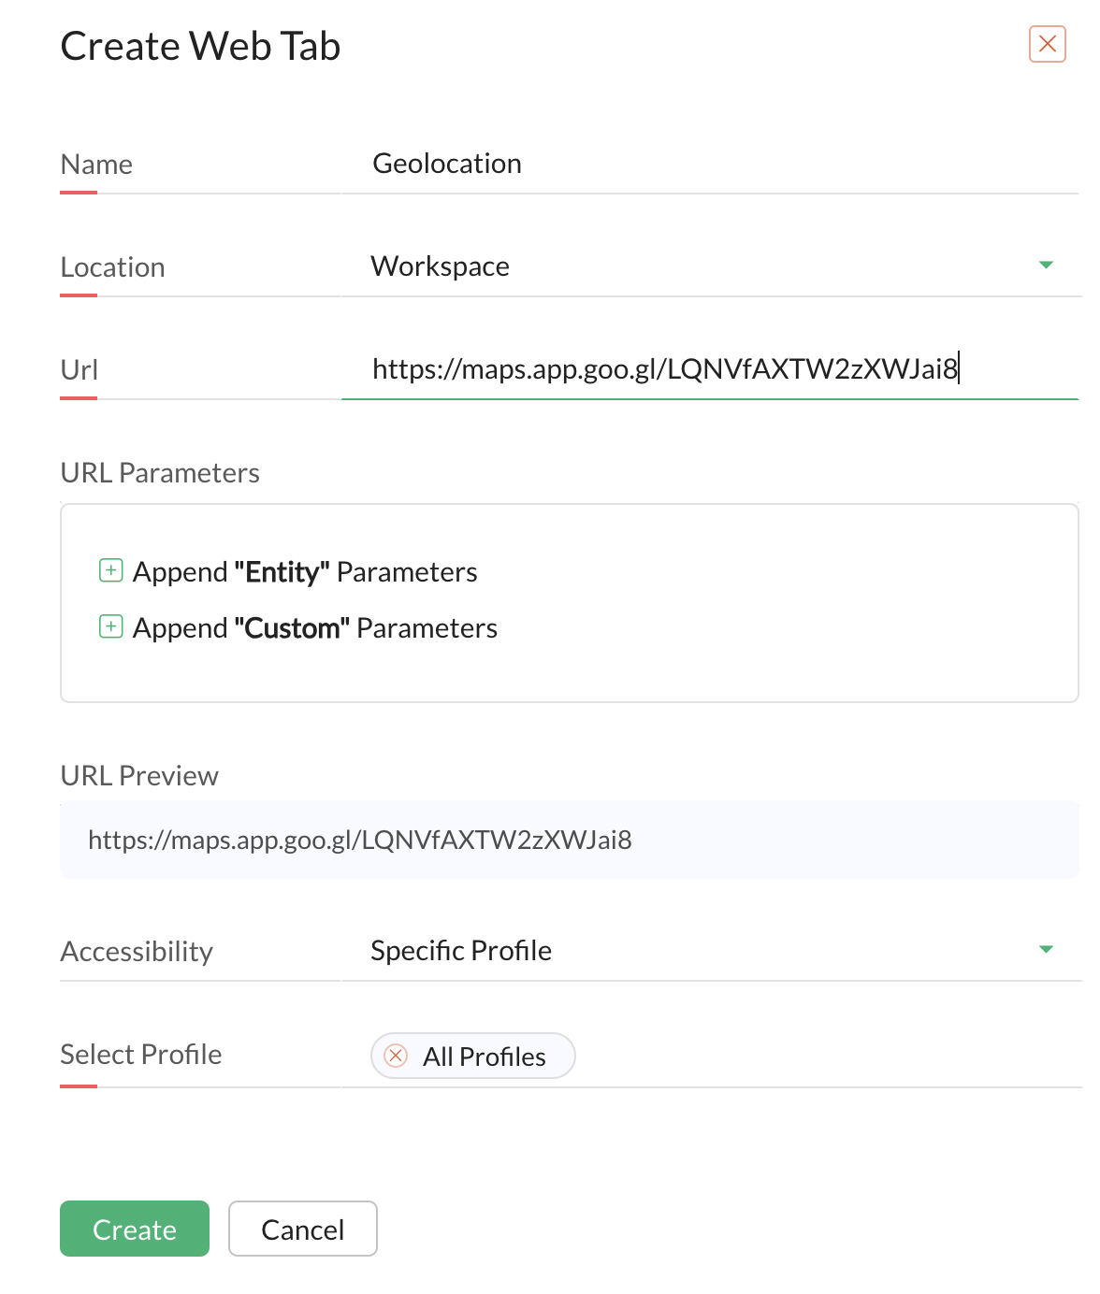Close the Create Web Tab dialog
1100x1294 pixels.
tap(1047, 44)
